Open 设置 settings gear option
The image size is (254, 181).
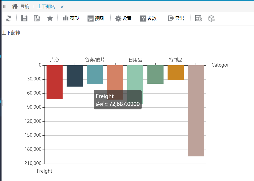click(x=123, y=18)
